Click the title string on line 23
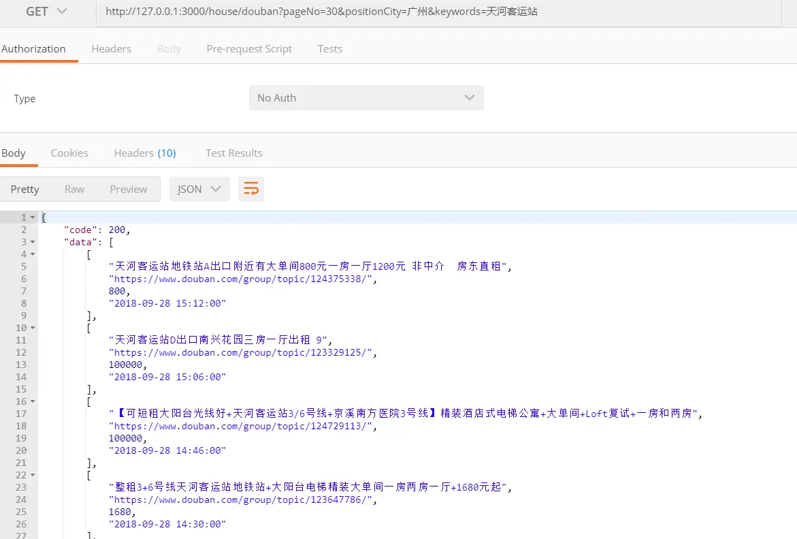This screenshot has height=539, width=797. pos(308,487)
